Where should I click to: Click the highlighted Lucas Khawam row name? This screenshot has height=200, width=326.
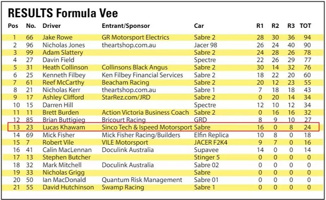64,127
